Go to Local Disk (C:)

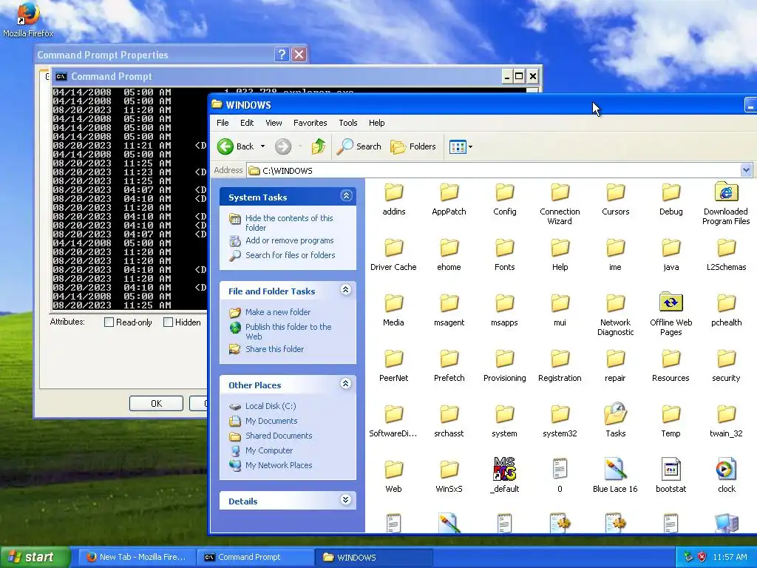coord(271,406)
